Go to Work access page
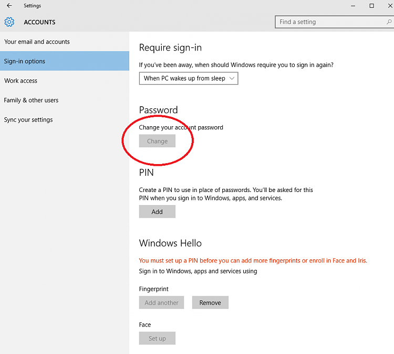This screenshot has width=394, height=354. tap(20, 81)
